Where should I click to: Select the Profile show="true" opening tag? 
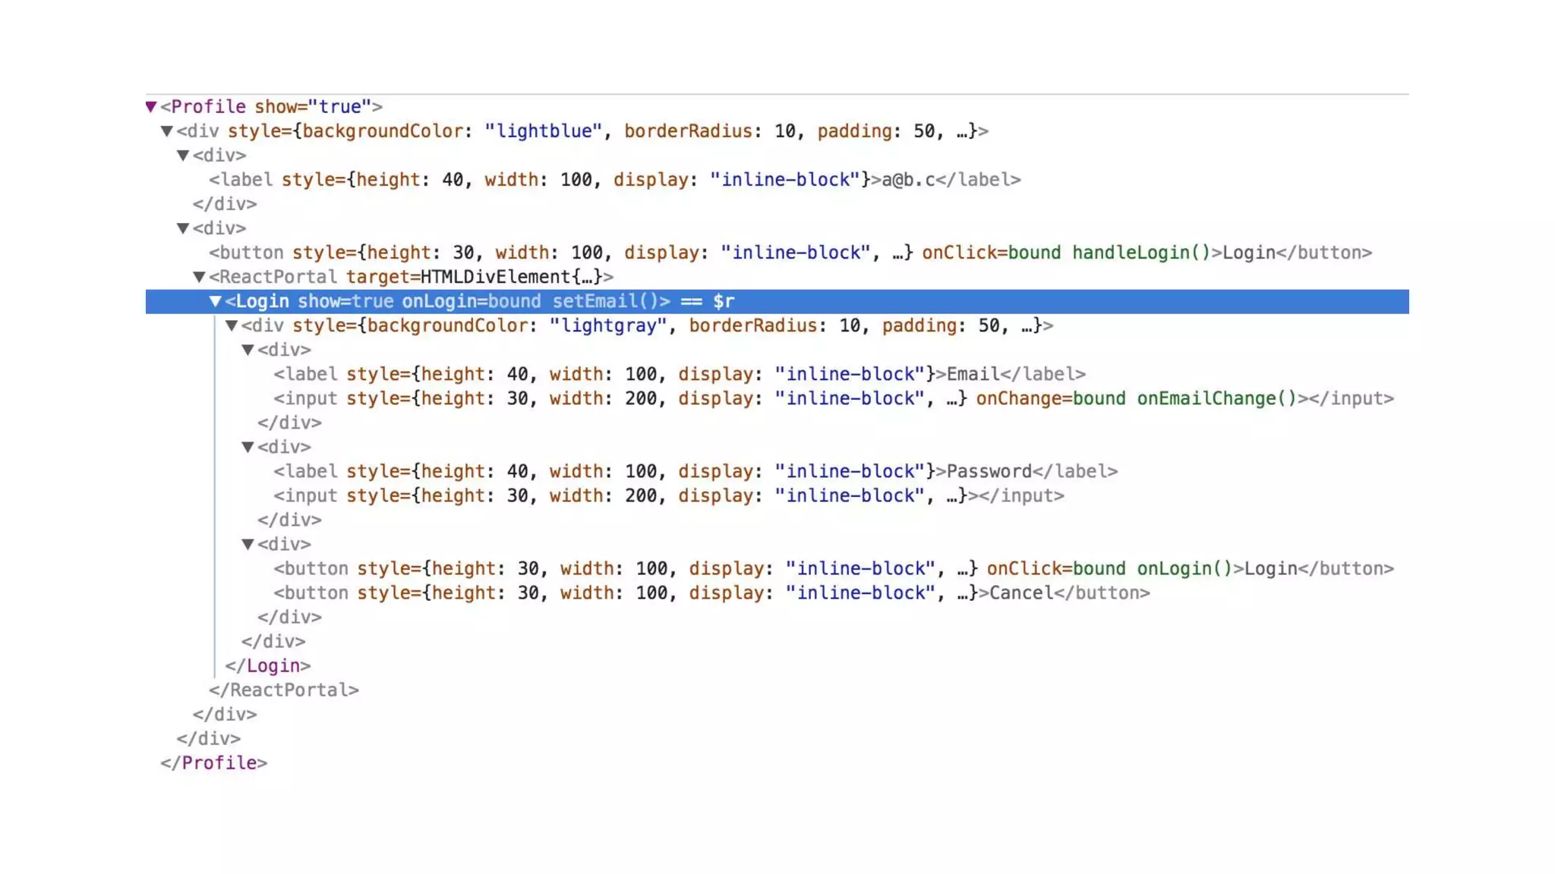[x=271, y=107]
